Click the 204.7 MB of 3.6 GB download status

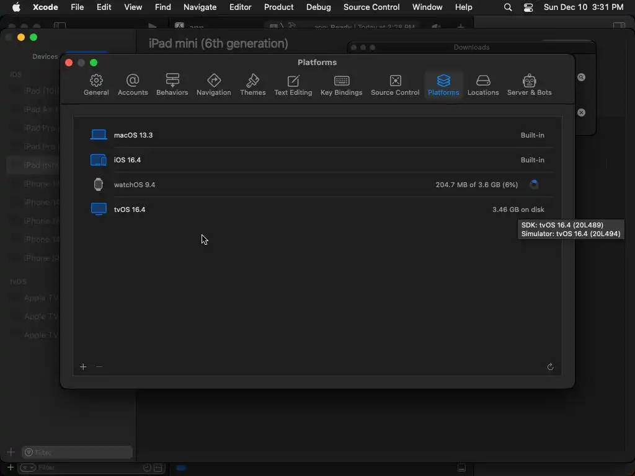(476, 185)
